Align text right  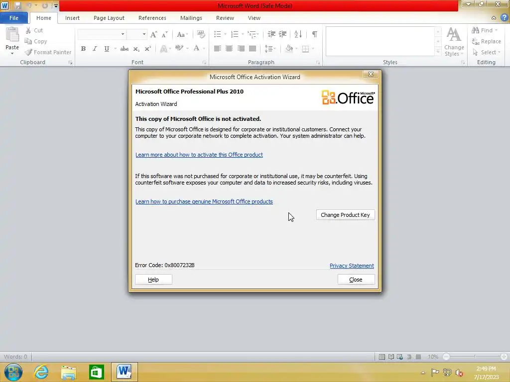pos(241,49)
